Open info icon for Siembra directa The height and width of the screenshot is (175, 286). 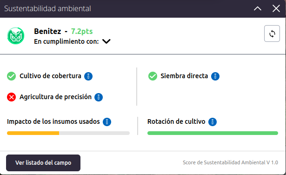(215, 76)
